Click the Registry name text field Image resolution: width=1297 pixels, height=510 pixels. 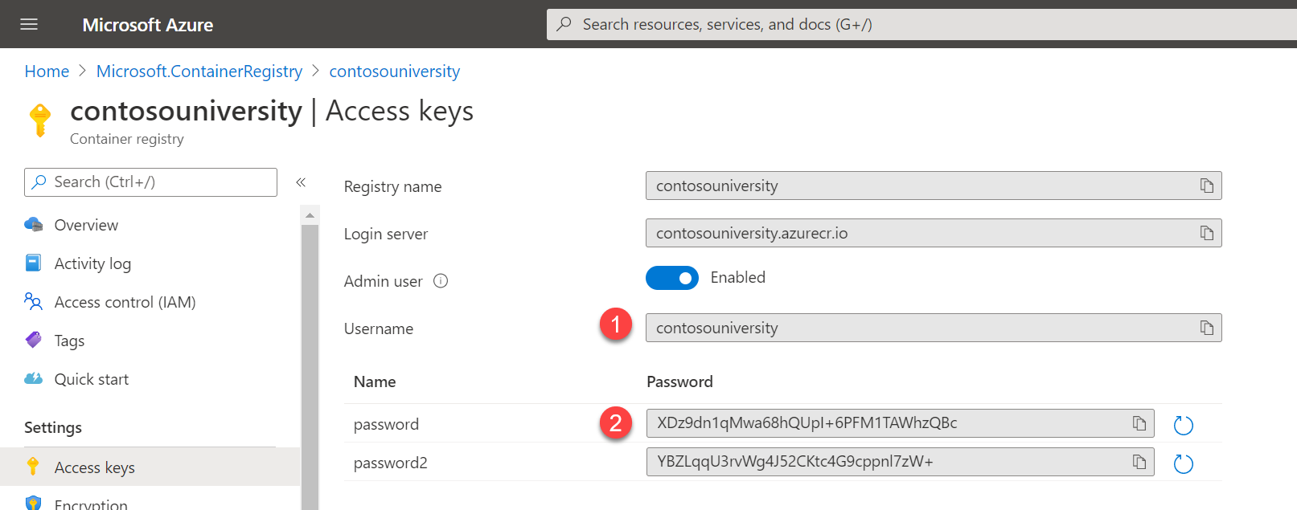934,186
